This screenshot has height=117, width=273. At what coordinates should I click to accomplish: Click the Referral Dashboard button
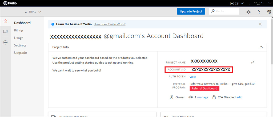point(204,88)
